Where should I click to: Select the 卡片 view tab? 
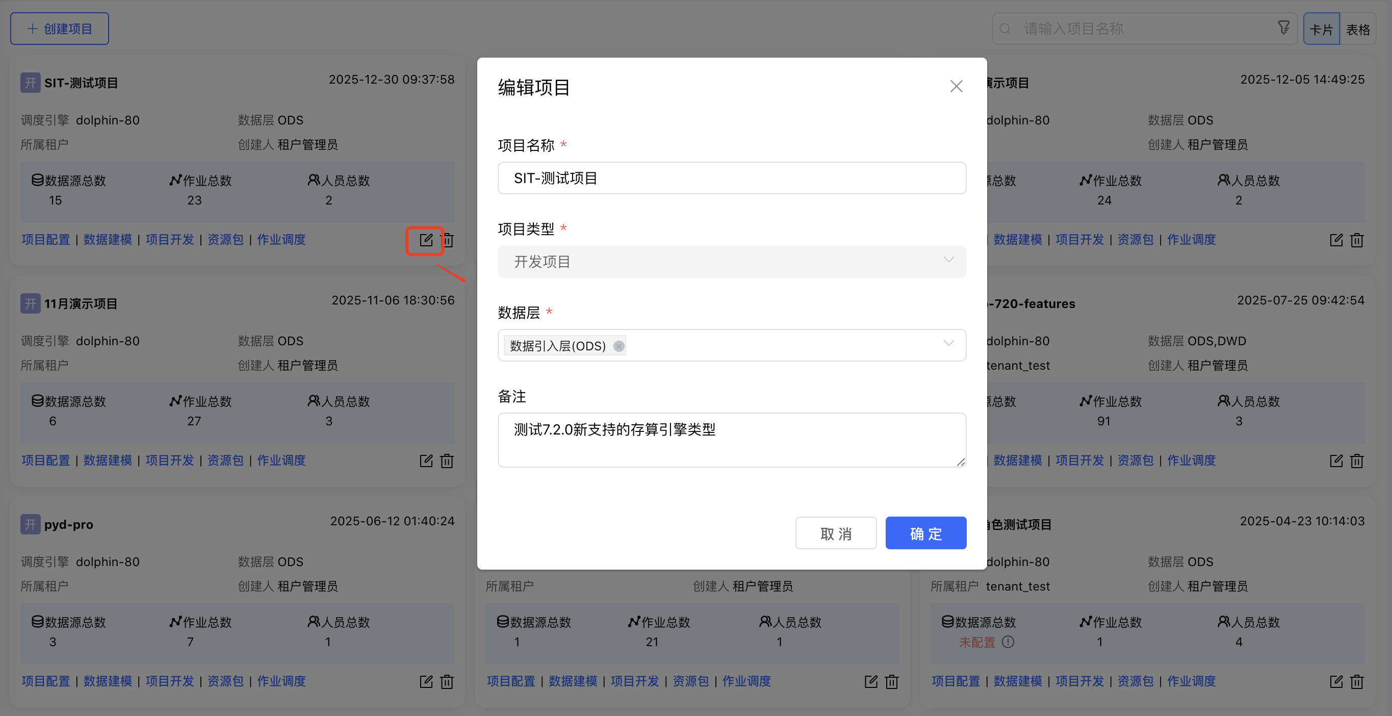click(x=1321, y=29)
